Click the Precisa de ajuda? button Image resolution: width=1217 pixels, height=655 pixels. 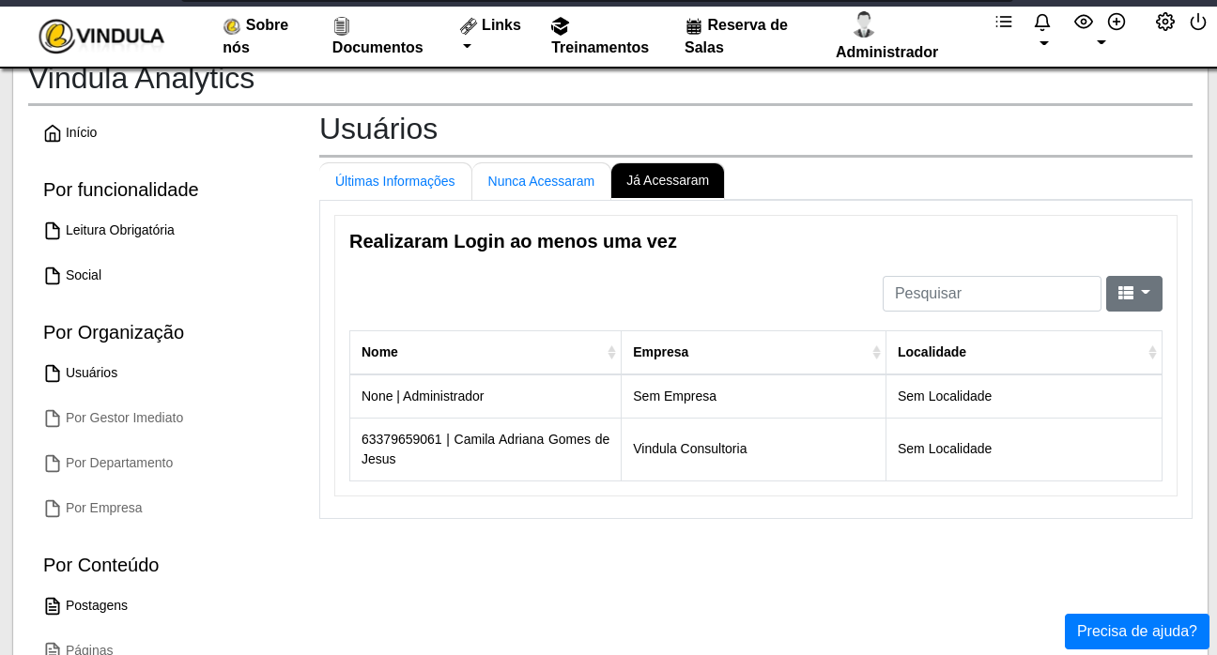click(1136, 632)
